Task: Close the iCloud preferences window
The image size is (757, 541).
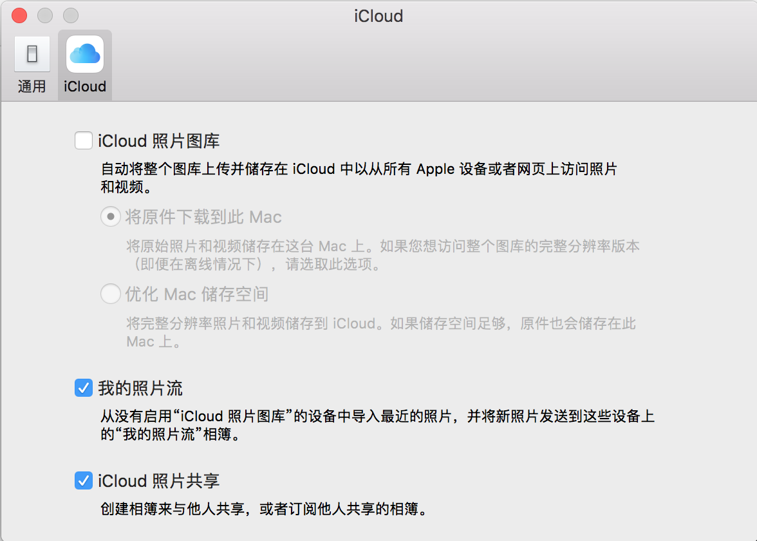Action: click(19, 15)
